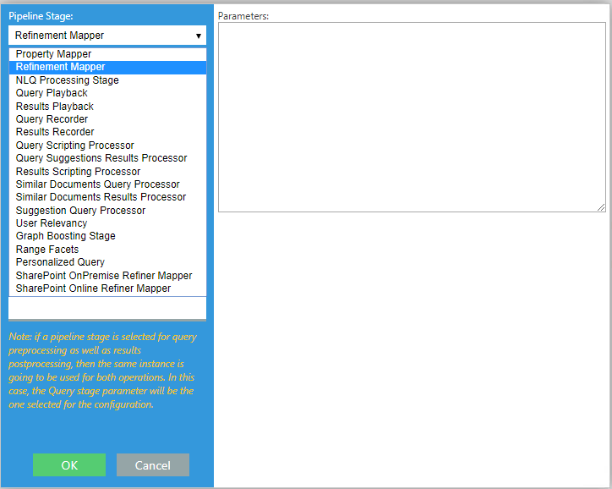612x489 pixels.
Task: Click inside the Parameters text area
Action: coord(412,117)
